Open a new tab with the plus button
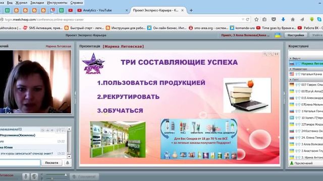 pyautogui.click(x=191, y=10)
